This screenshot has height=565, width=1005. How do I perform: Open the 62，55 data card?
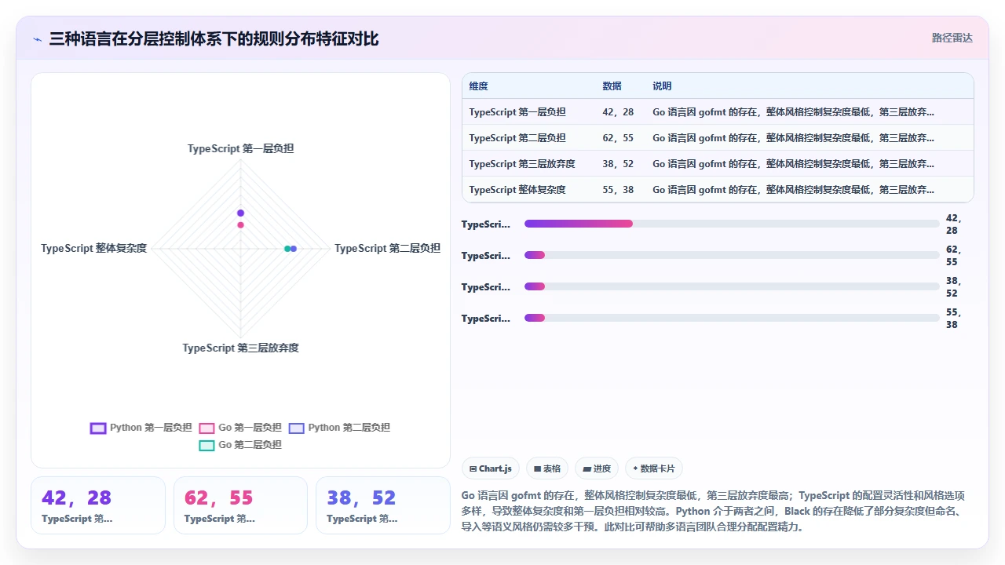point(241,505)
